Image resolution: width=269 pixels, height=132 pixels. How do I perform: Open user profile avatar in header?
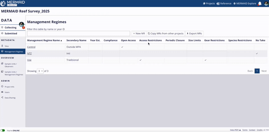[x=266, y=3]
